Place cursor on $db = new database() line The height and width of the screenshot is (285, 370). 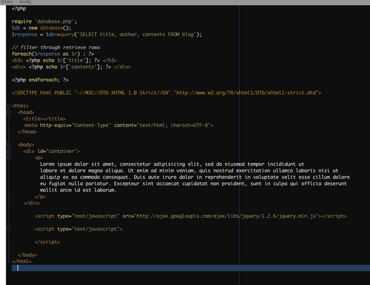[x=41, y=28]
